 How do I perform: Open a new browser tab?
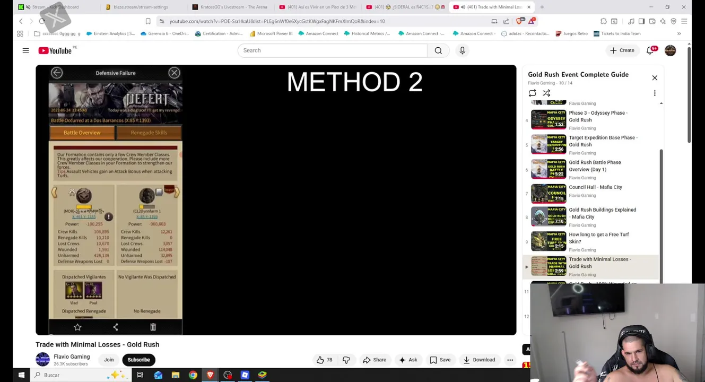542,7
